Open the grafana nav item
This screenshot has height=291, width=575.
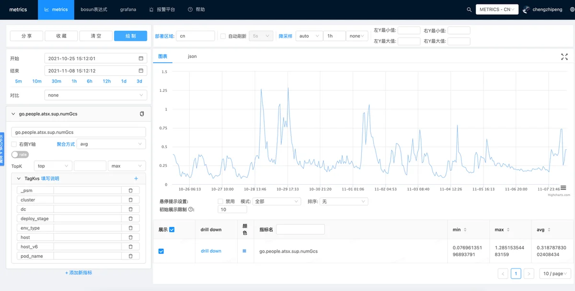pyautogui.click(x=128, y=10)
